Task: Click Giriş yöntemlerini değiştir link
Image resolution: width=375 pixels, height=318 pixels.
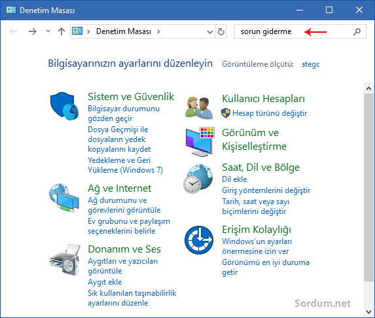Action: pos(266,190)
